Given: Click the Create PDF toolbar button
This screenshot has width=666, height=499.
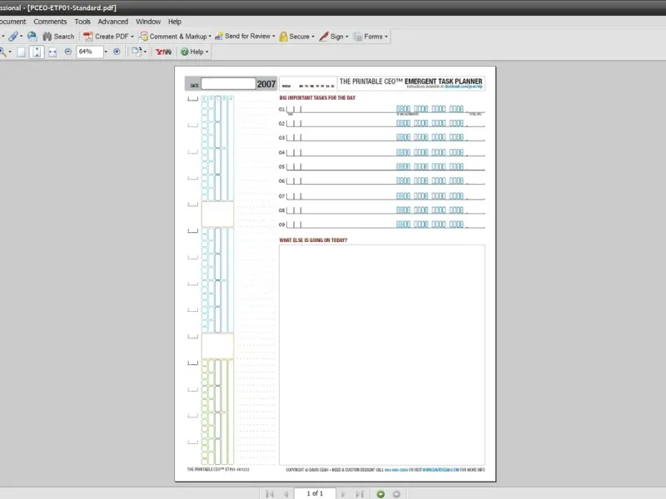Looking at the screenshot, I should click(x=106, y=37).
